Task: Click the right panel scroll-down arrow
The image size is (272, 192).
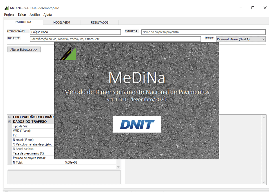Action: tap(264, 182)
